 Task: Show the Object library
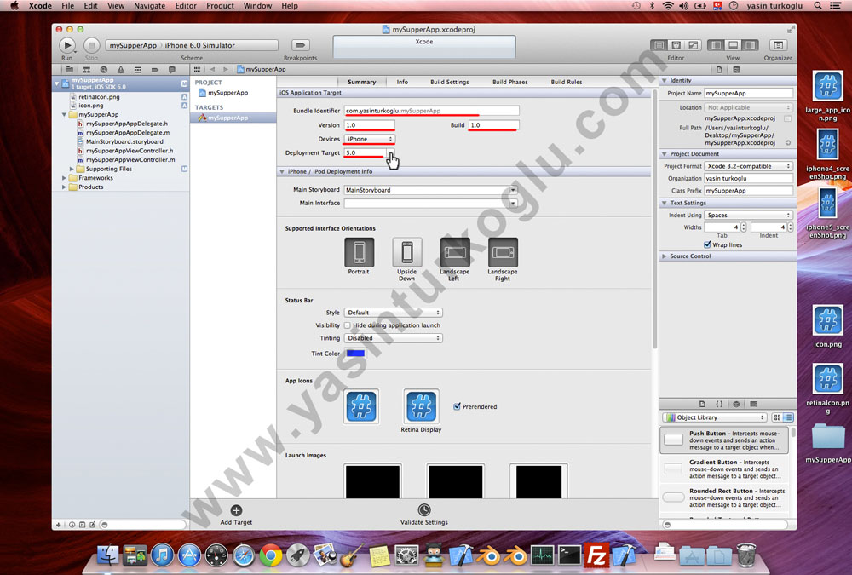click(736, 404)
